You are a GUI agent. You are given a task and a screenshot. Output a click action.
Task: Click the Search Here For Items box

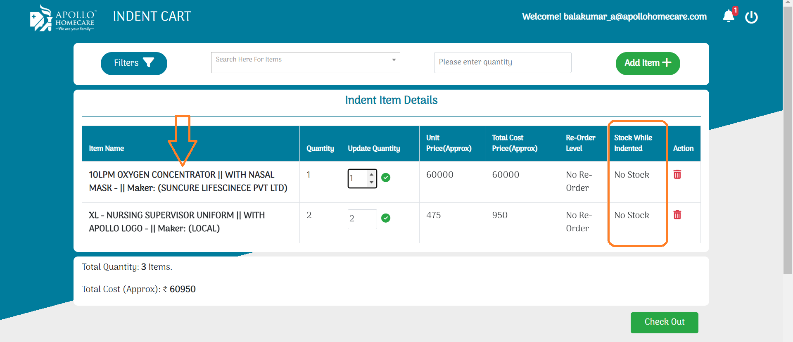302,62
